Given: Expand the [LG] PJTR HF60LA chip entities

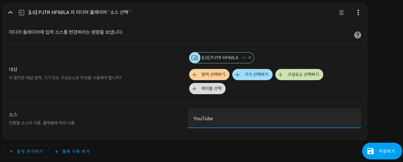Looking at the screenshot, I should click(244, 58).
